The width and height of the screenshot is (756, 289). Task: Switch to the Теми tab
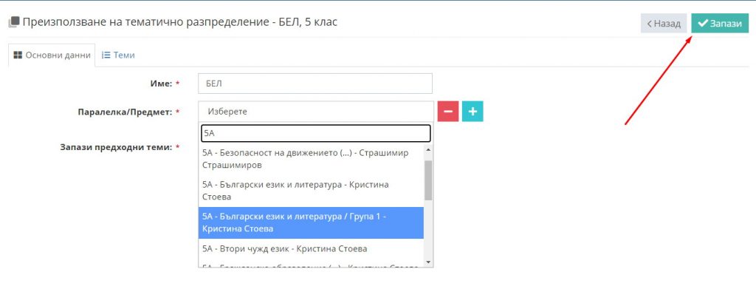point(118,55)
